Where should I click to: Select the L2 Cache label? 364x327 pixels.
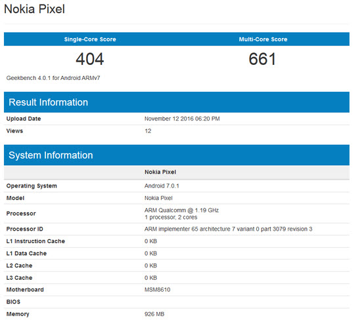[19, 265]
